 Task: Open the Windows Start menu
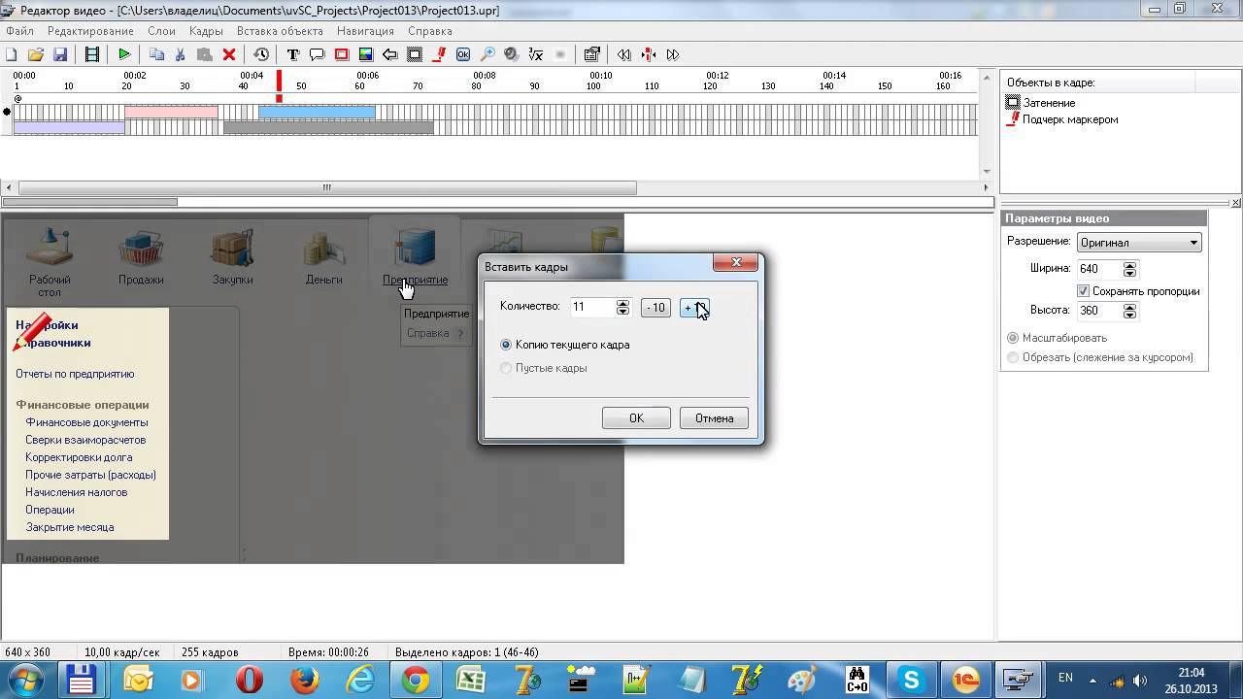[x=23, y=679]
